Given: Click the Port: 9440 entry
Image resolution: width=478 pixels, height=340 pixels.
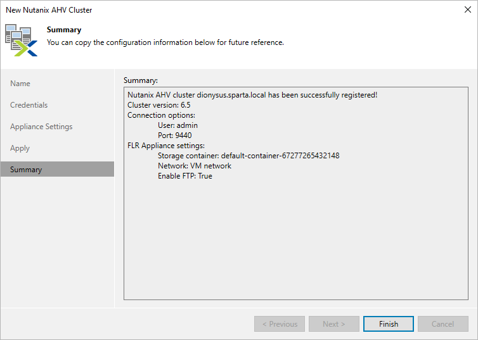Looking at the screenshot, I should tap(174, 135).
